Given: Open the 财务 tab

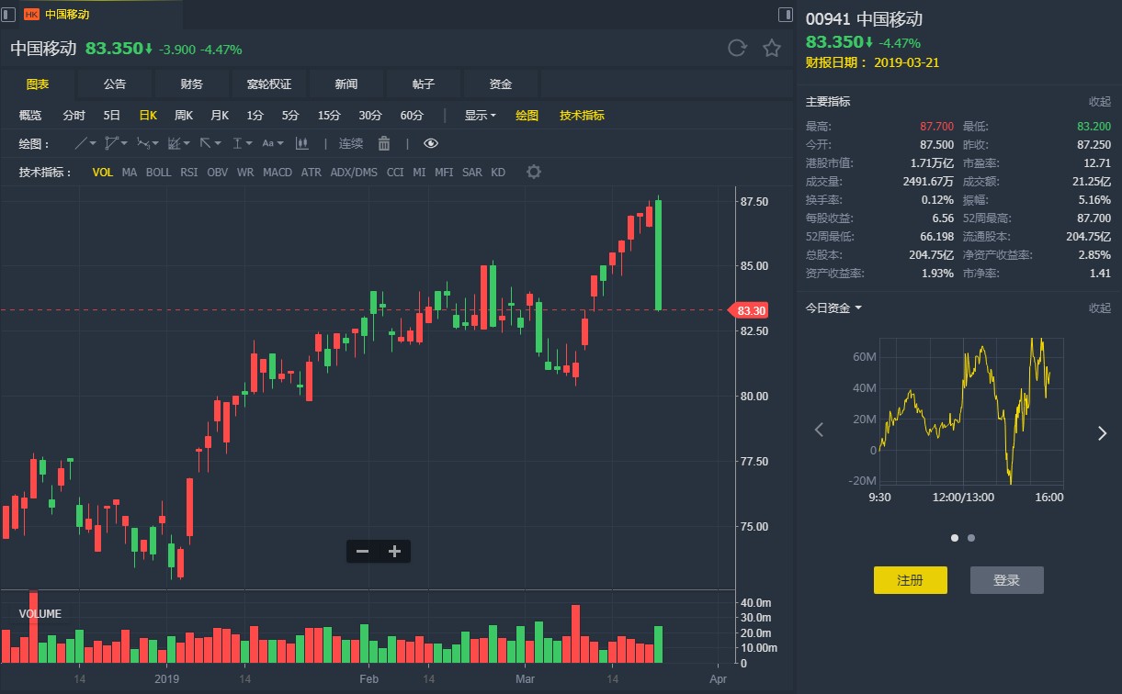Looking at the screenshot, I should click(x=192, y=83).
